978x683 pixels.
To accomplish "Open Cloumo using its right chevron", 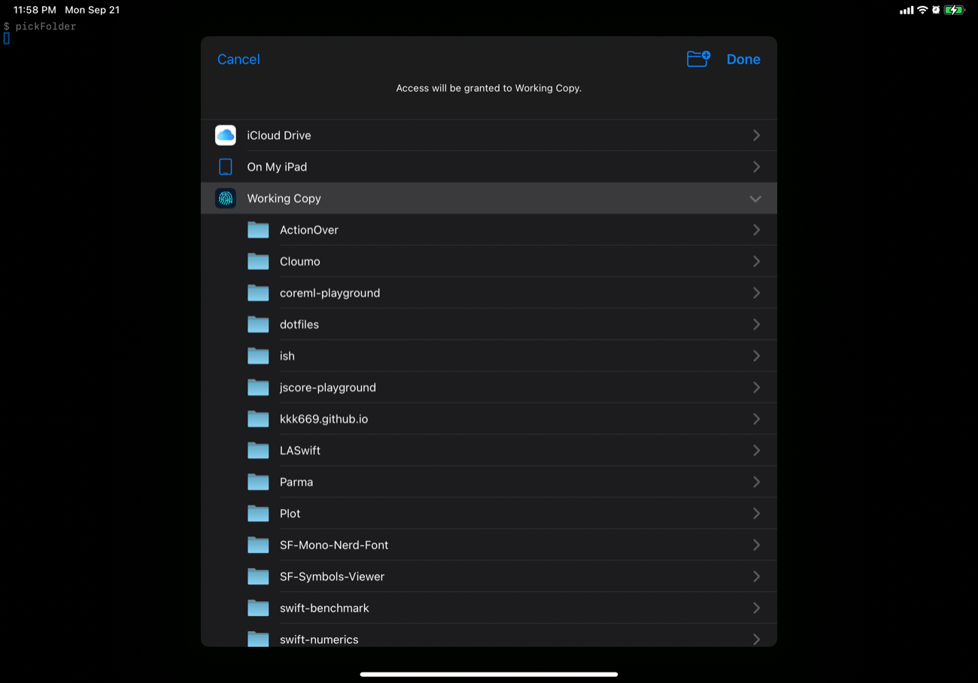I will click(756, 262).
